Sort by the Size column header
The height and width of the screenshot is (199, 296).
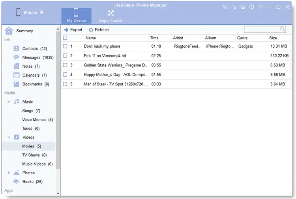click(279, 38)
